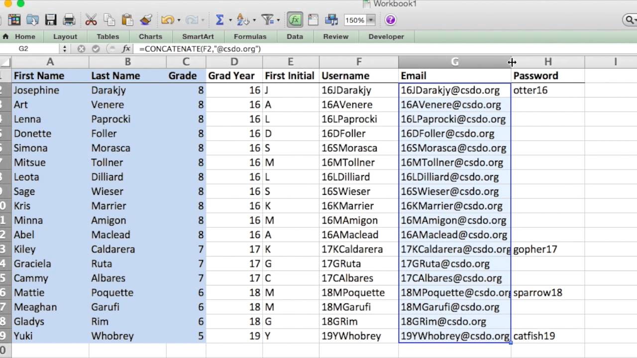The height and width of the screenshot is (358, 637).
Task: Open the workbook templates gallery icon
Action: (x=14, y=20)
